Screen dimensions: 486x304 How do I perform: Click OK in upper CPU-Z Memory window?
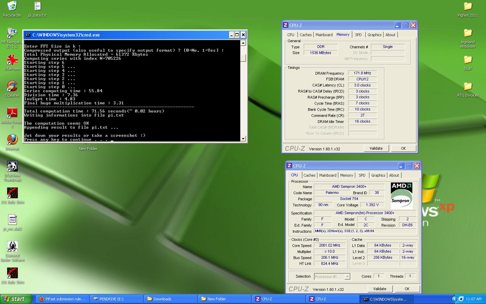pyautogui.click(x=403, y=148)
